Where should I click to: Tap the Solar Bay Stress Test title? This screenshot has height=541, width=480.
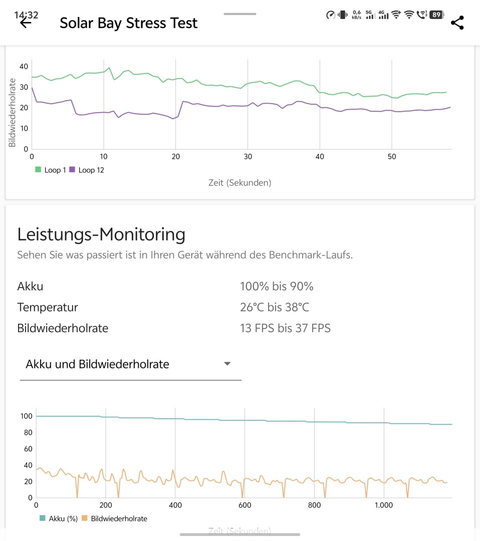click(129, 23)
